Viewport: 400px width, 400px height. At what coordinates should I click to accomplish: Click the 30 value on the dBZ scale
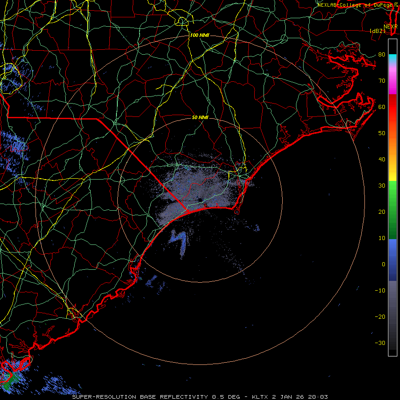[382, 185]
